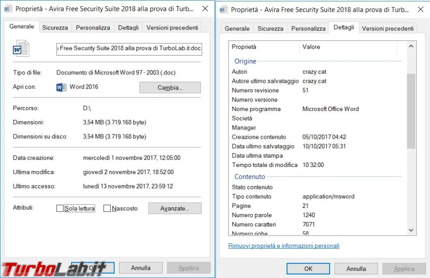Screen dimensions: 430x278
Task: Click Rimuovi proprietà e informazioni personali link
Action: (x=284, y=246)
